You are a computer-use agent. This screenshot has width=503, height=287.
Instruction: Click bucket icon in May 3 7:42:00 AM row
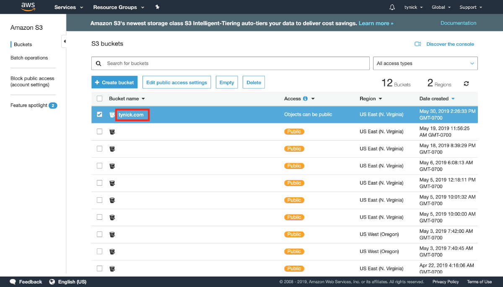pyautogui.click(x=112, y=235)
